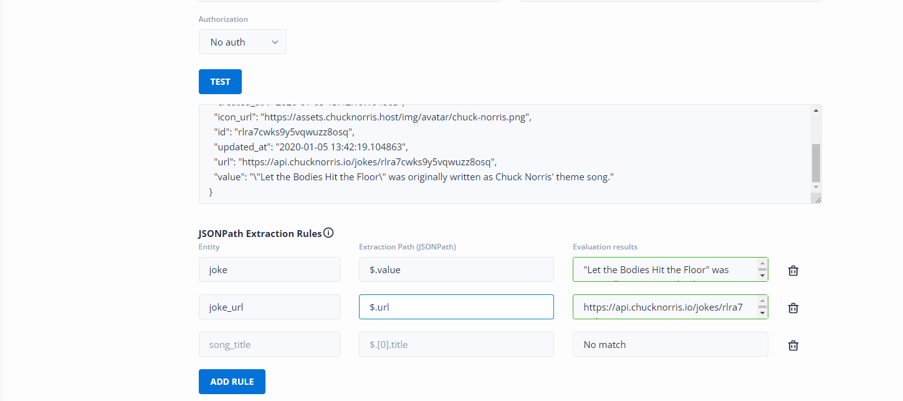Open JSONPath Extraction Rules info icon

328,233
